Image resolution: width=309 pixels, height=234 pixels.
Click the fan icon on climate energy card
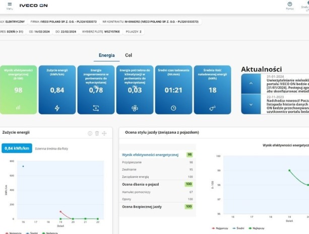[135, 108]
